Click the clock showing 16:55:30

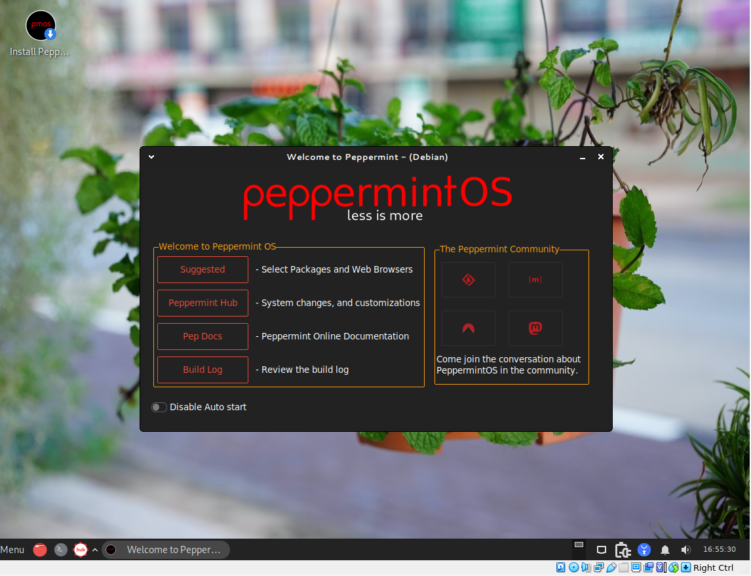tap(720, 549)
